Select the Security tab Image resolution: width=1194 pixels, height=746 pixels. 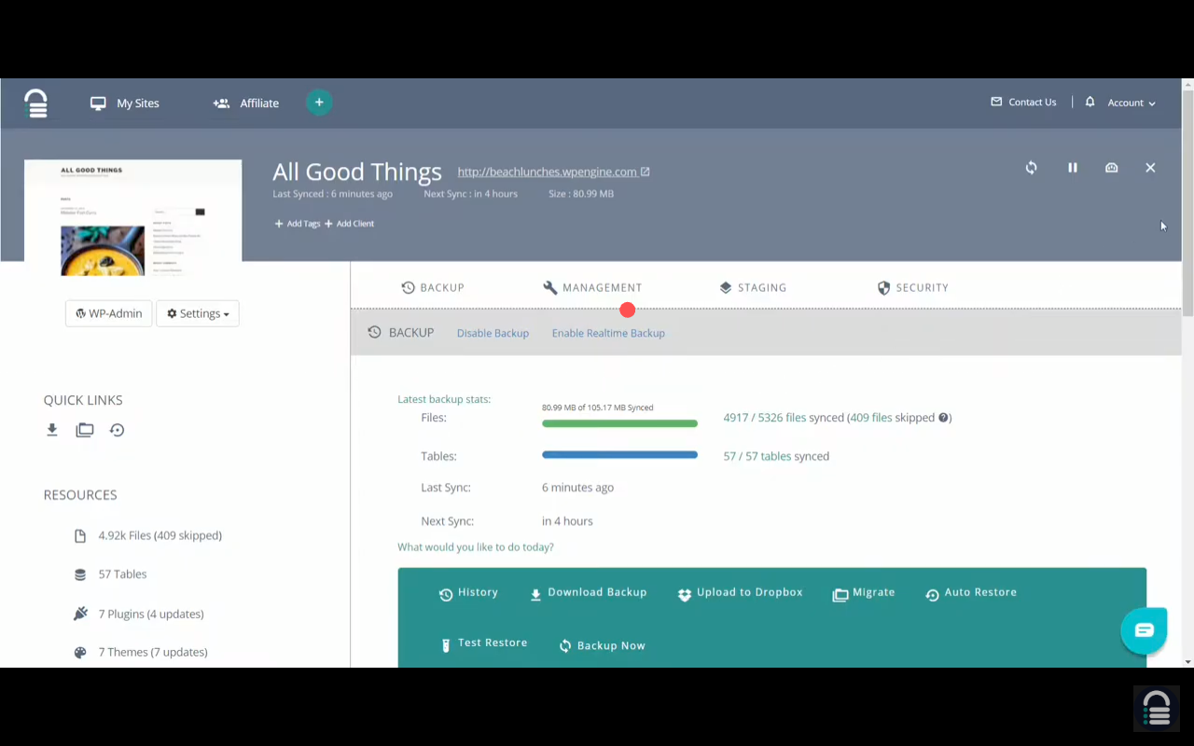[912, 287]
